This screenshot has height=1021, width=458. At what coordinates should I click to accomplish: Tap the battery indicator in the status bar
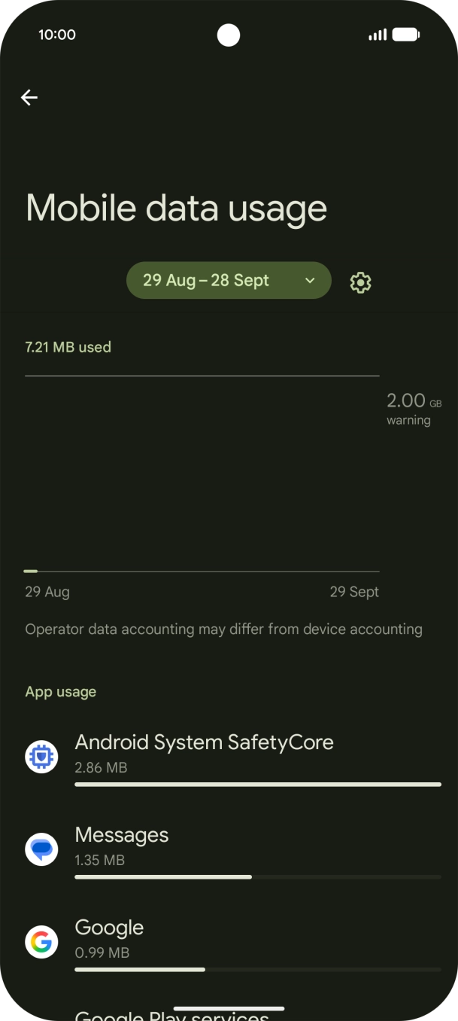coord(406,34)
